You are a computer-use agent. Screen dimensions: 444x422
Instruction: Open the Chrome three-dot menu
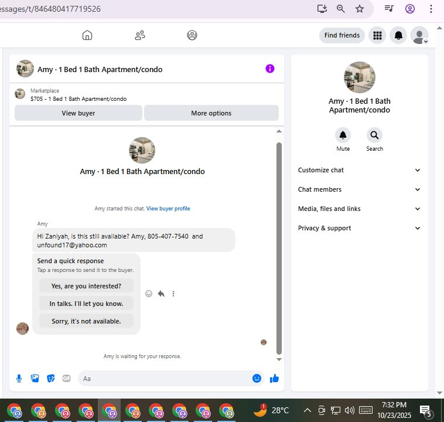pyautogui.click(x=431, y=9)
